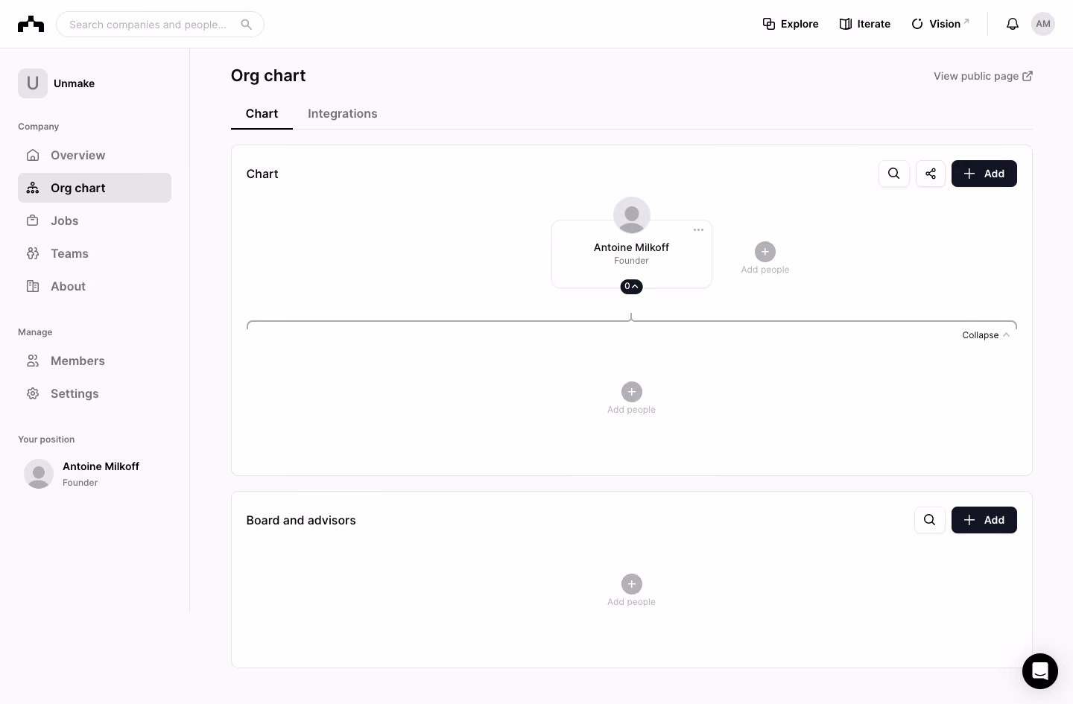Click the search magnifier in the top search bar

(247, 25)
